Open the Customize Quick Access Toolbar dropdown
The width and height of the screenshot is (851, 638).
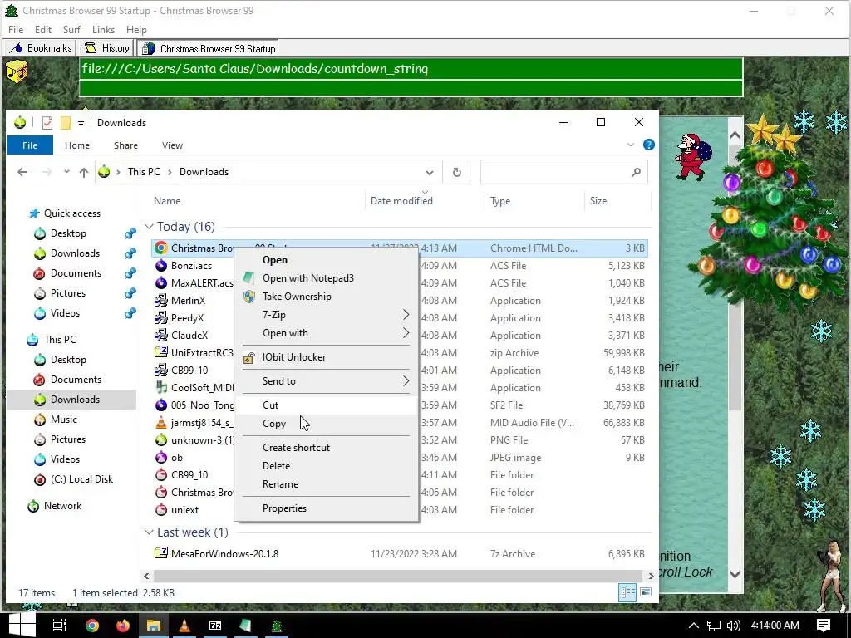coord(81,123)
